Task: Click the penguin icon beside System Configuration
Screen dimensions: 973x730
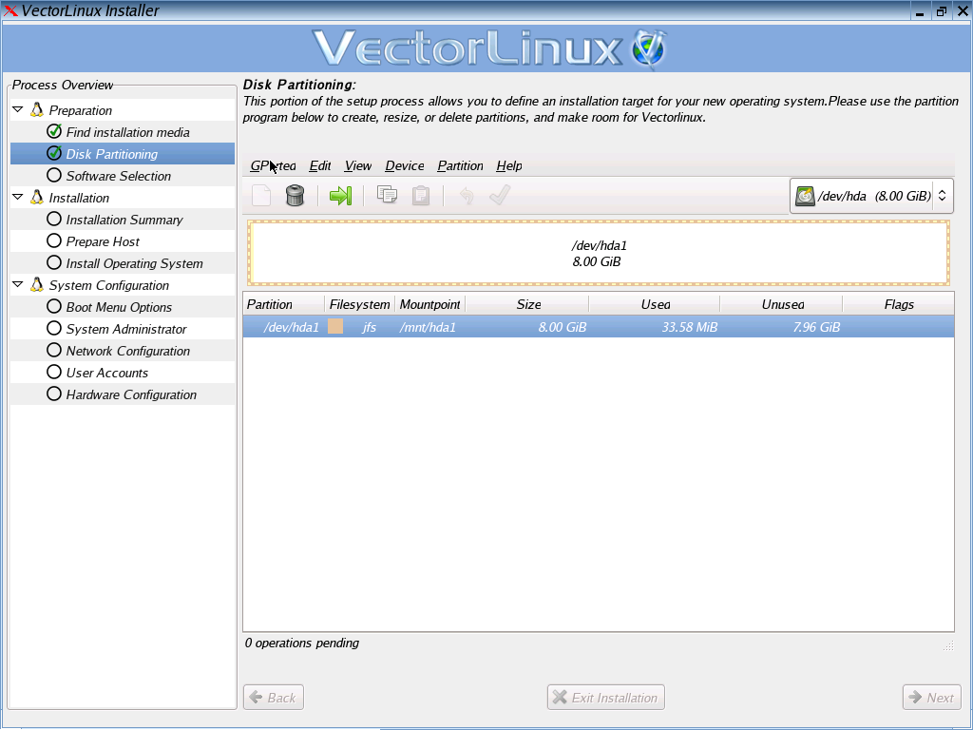Action: (x=37, y=285)
